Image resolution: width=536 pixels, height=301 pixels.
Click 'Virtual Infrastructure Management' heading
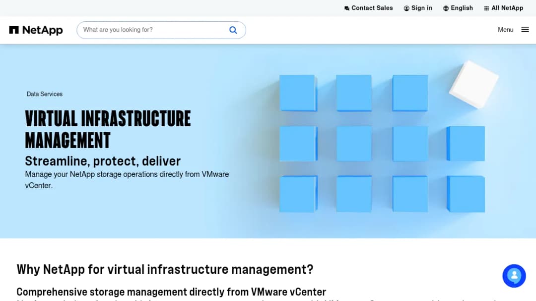(x=108, y=130)
